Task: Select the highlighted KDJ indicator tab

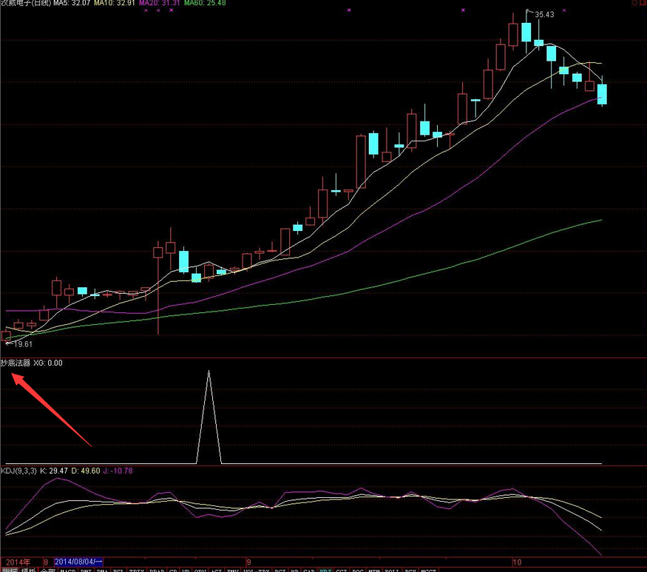Action: [325, 571]
